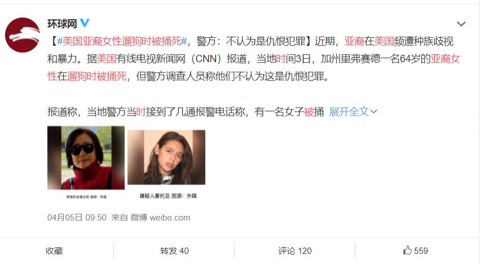Open the 微博 weibo.com source link
Viewport: 480px width, 264px height.
160,217
